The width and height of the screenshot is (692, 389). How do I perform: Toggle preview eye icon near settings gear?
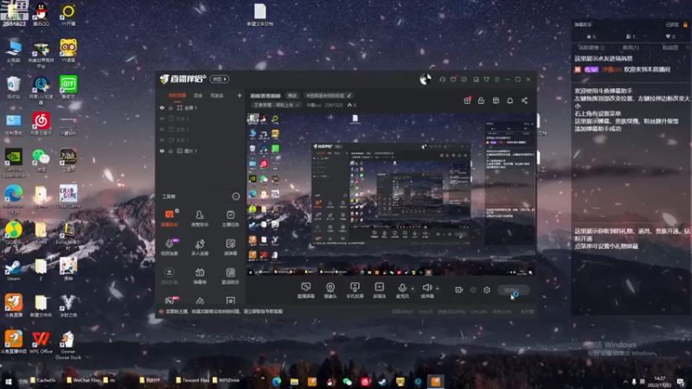[x=472, y=290]
